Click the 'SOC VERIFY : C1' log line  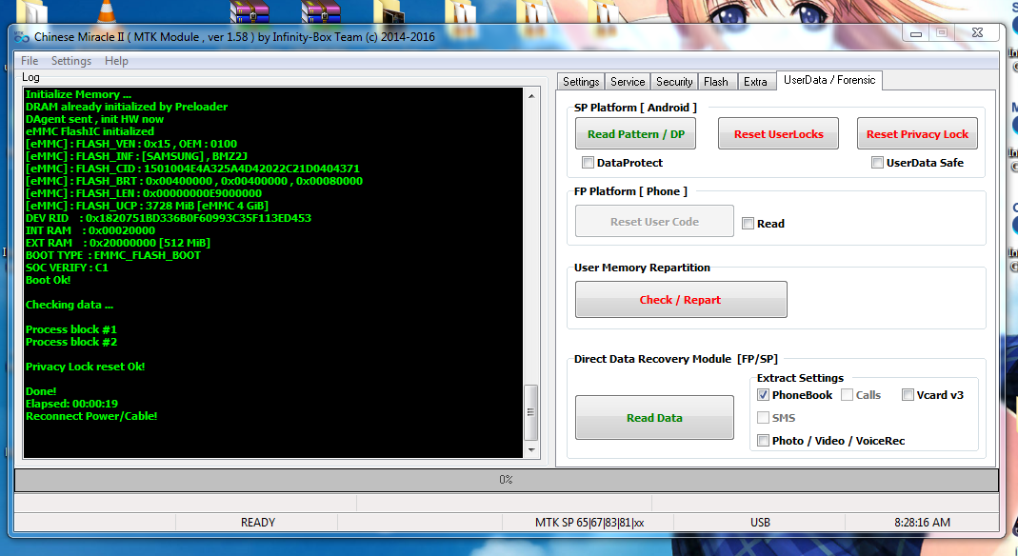pyautogui.click(x=67, y=268)
